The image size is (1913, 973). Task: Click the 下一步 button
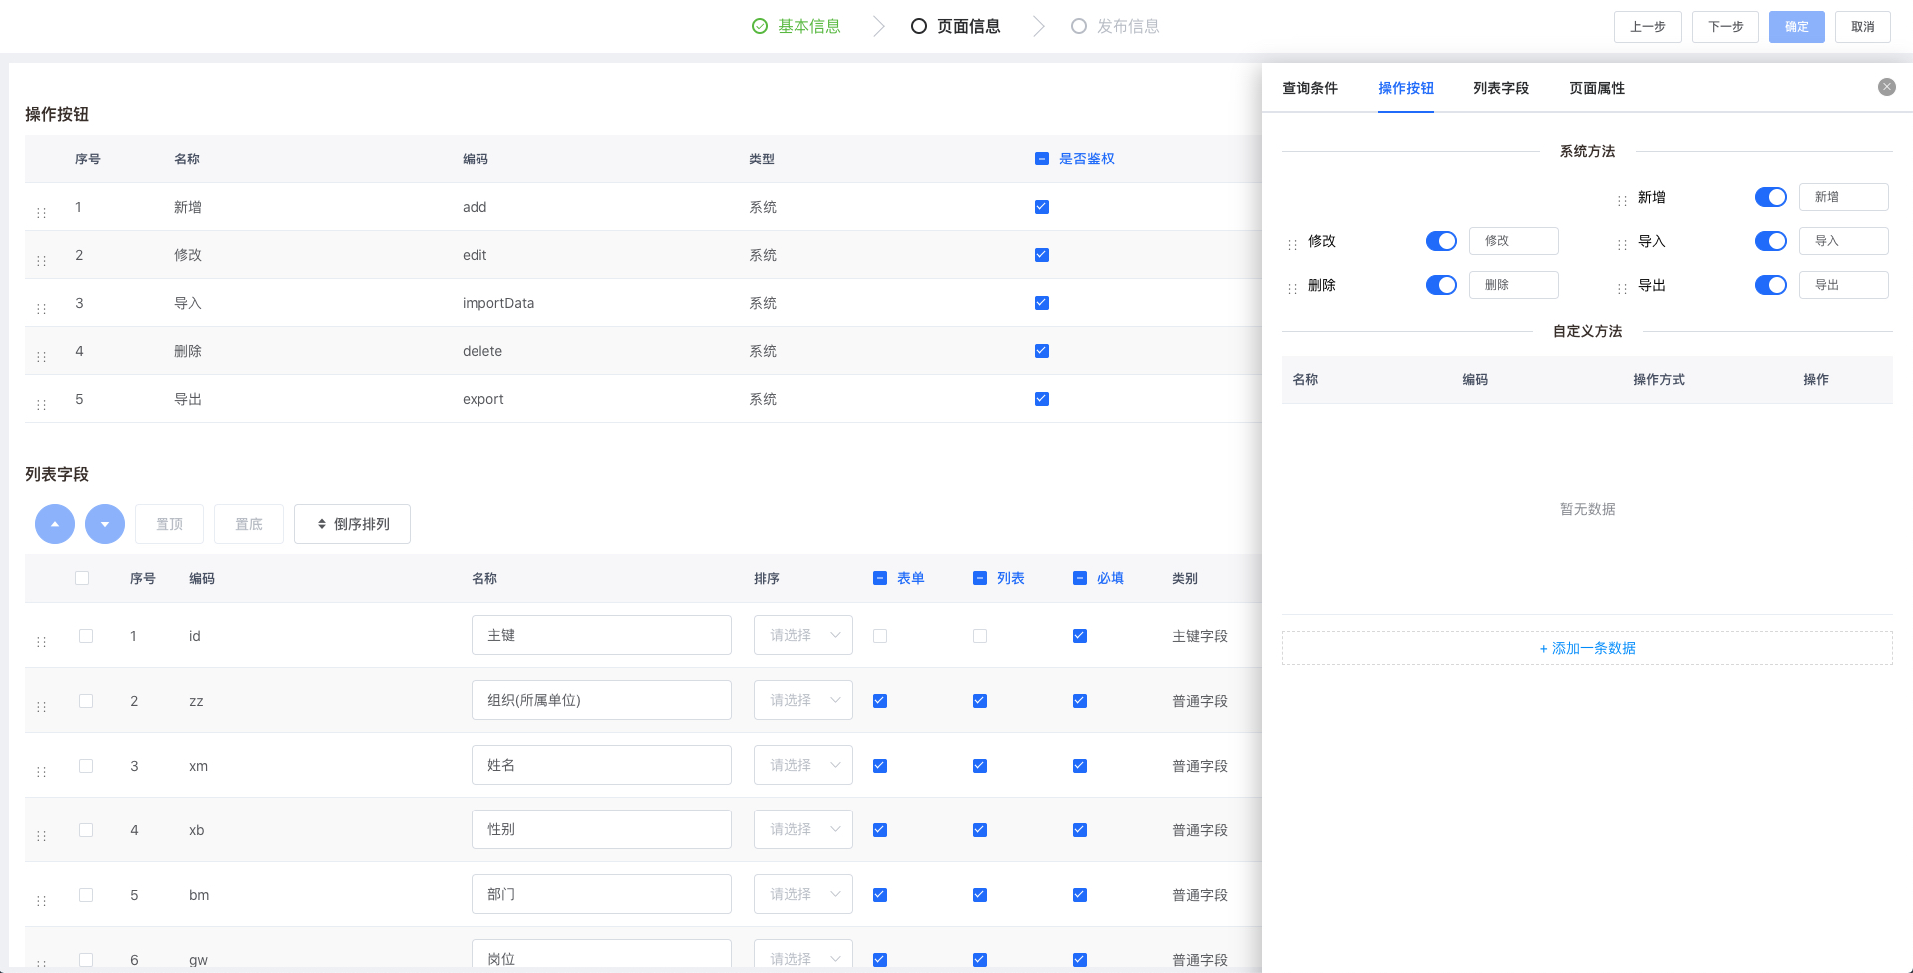[x=1726, y=27]
